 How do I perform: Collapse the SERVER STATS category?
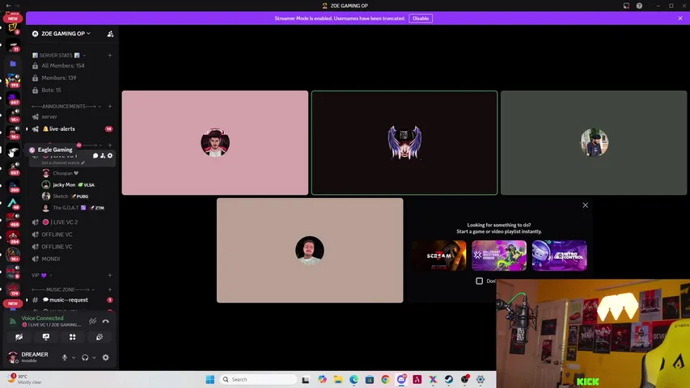point(59,56)
